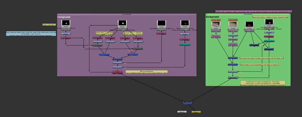Select the final Merge node above Viewer1
Image resolution: width=302 pixels, height=117 pixels.
click(187, 104)
